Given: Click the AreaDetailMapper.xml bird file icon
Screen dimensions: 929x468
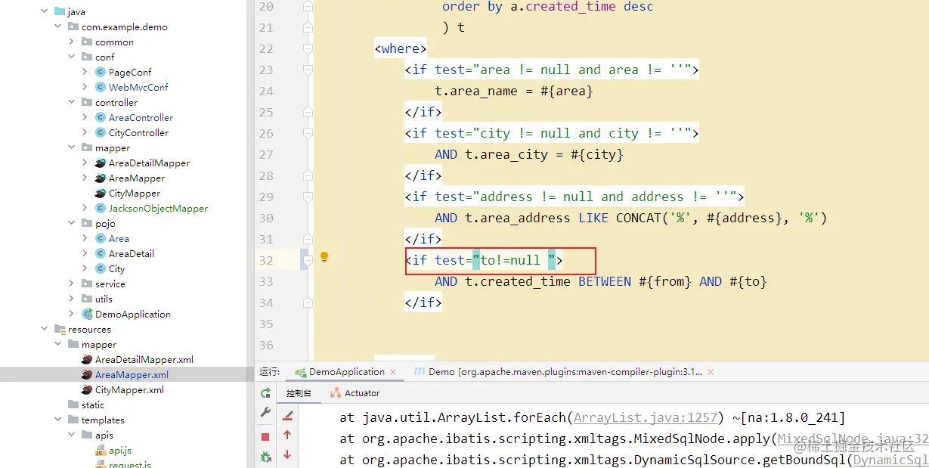Looking at the screenshot, I should (x=88, y=360).
